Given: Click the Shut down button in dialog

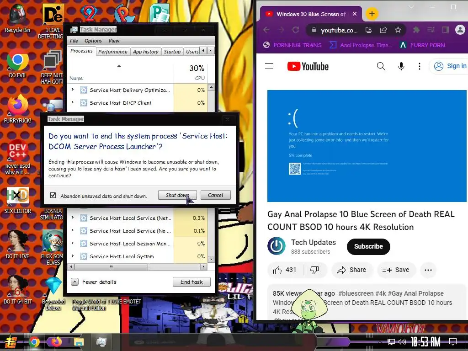Looking at the screenshot, I should coord(177,195).
